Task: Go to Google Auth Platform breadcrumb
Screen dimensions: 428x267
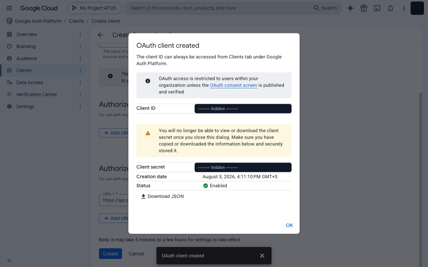Action: 38,21
